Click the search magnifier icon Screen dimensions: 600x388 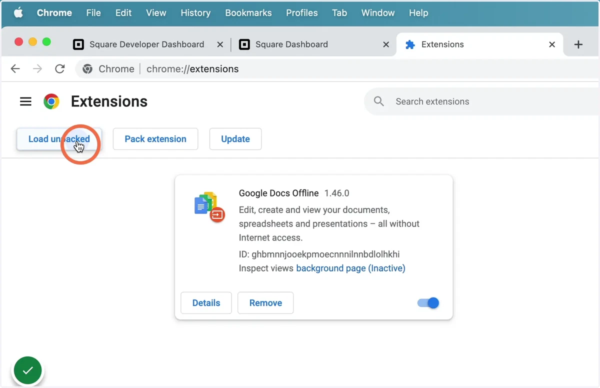379,101
